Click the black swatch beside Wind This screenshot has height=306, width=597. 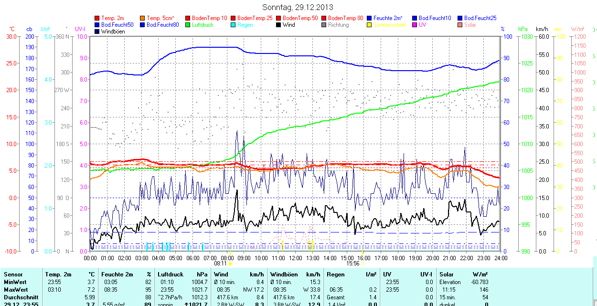[x=279, y=25]
